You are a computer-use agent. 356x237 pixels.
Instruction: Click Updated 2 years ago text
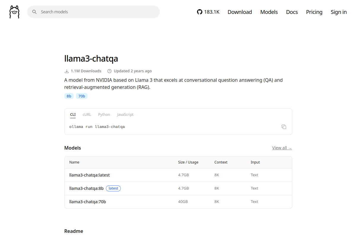(133, 71)
